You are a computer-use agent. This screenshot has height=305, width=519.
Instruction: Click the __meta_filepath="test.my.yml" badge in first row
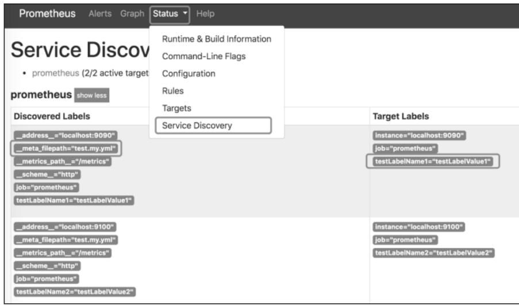[x=67, y=148]
